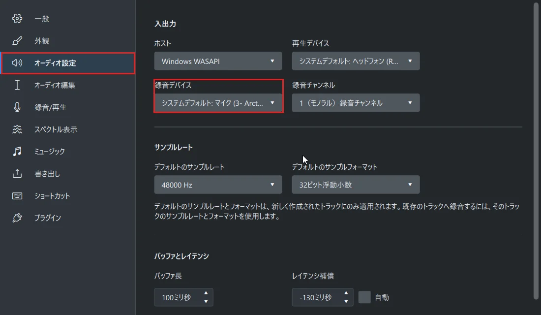Expand the デフォルトのサンプルフォーマット dropdown

[356, 185]
